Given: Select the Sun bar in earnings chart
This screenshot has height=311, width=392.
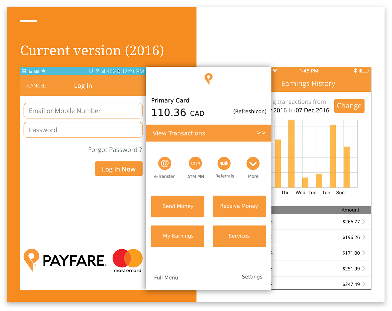Looking at the screenshot, I should coord(347,167).
